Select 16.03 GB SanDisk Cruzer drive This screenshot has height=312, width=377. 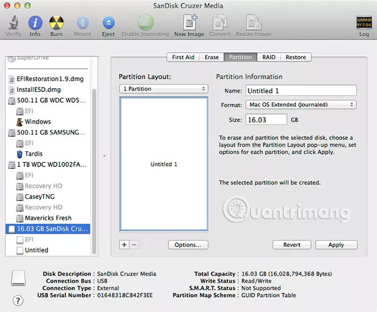(48, 228)
